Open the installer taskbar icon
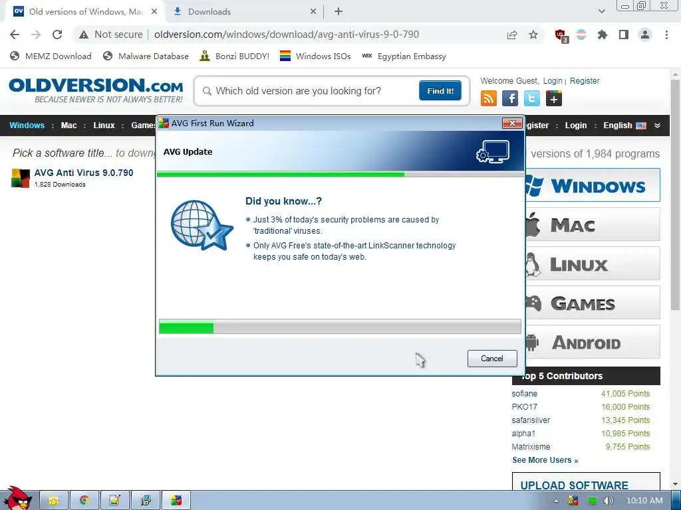681x510 pixels. 146,501
